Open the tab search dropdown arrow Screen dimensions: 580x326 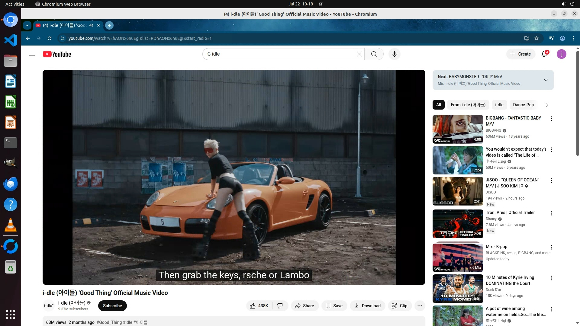27,25
